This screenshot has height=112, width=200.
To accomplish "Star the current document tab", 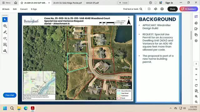I will click(22, 3).
